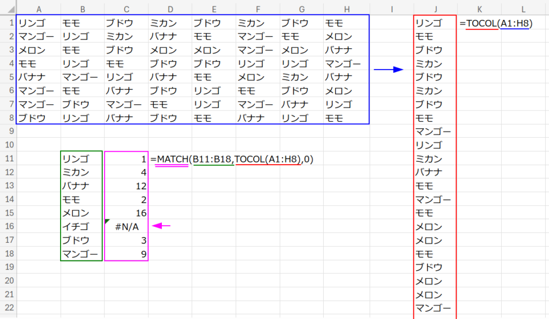Click column header L

[x=523, y=8]
